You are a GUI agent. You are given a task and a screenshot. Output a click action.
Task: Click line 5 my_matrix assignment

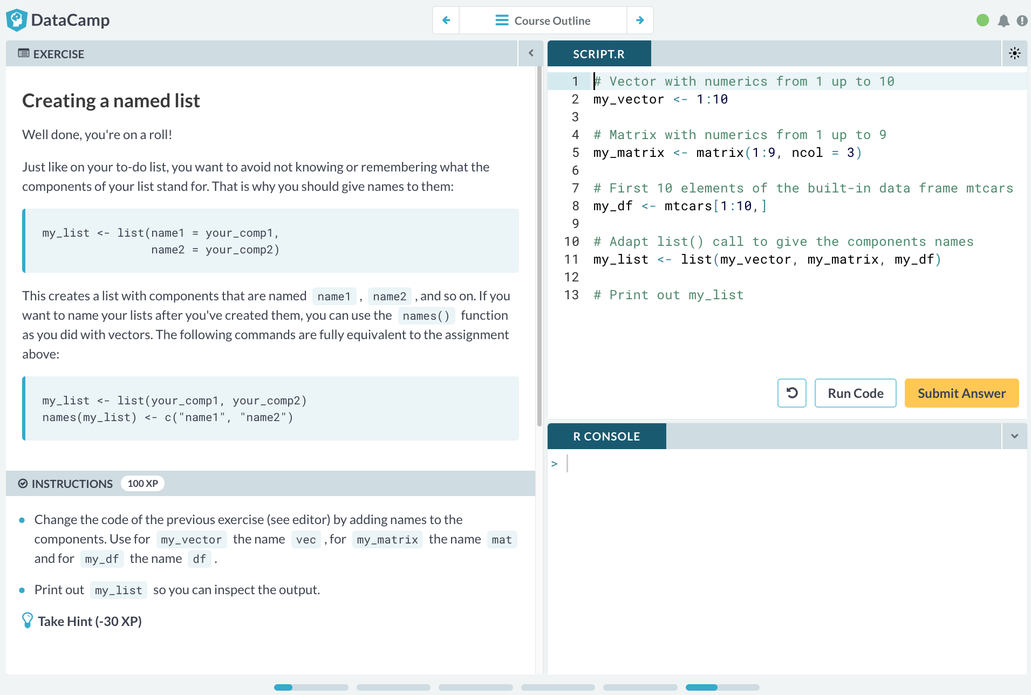pos(727,153)
